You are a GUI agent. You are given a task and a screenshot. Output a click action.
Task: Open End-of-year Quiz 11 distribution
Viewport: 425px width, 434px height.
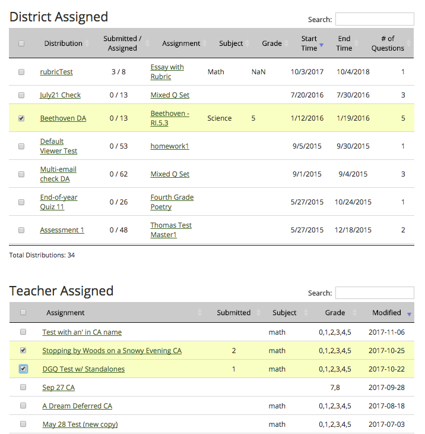pyautogui.click(x=59, y=202)
